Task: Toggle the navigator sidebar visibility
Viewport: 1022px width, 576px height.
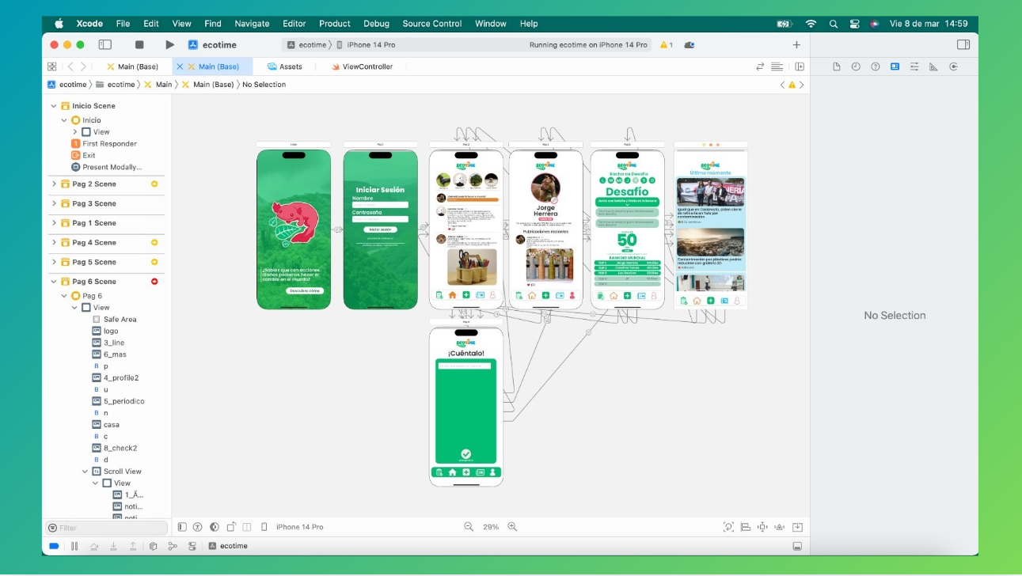Action: pos(104,45)
